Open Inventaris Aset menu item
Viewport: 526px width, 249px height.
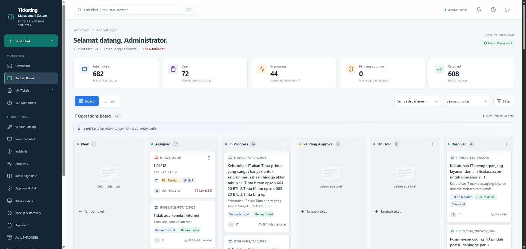coord(31,139)
